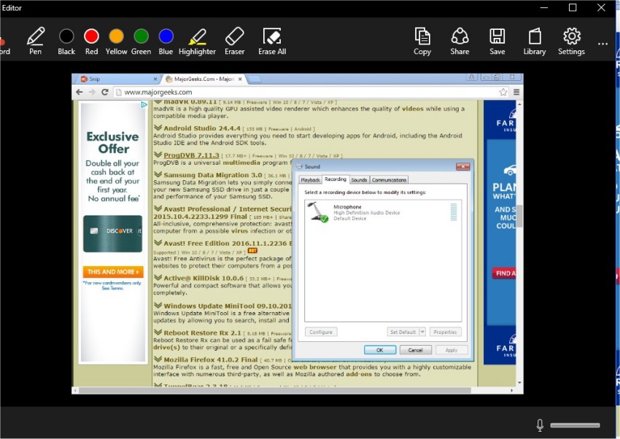Expand the ProgDVB entry chevron
620x439 pixels.
158,155
